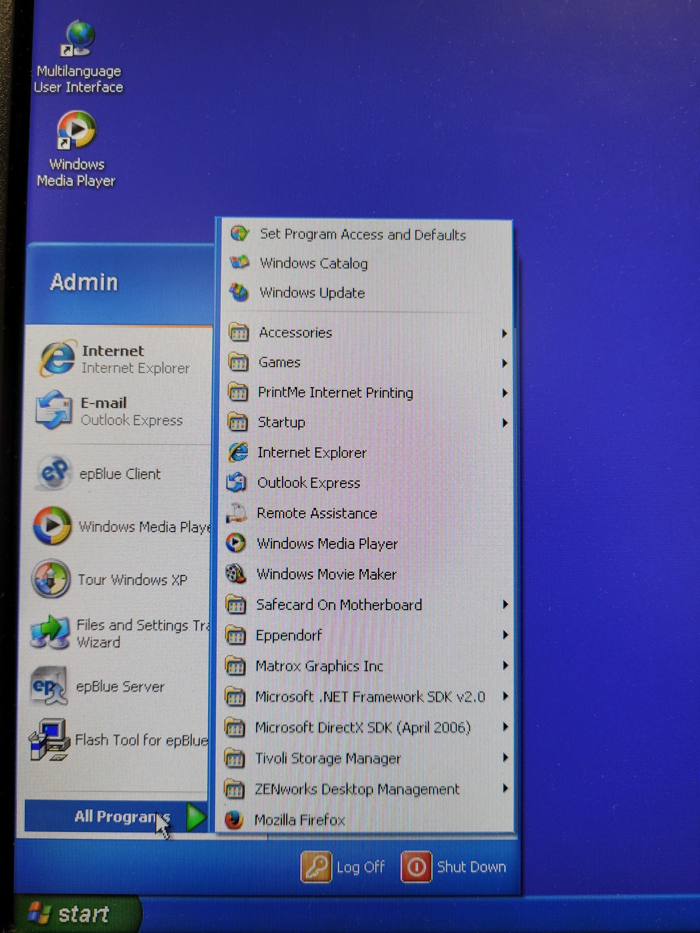The height and width of the screenshot is (933, 700).
Task: Click Files and Settings Transfer Wizard icon
Action: coord(50,632)
